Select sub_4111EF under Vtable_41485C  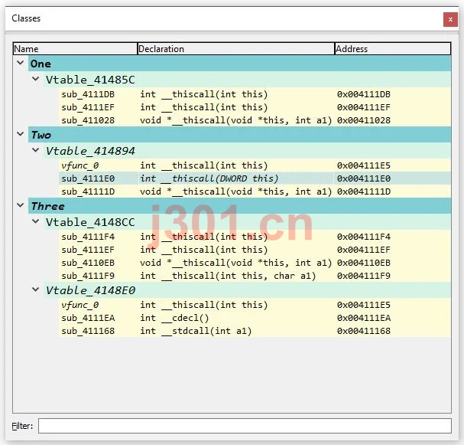(x=88, y=107)
